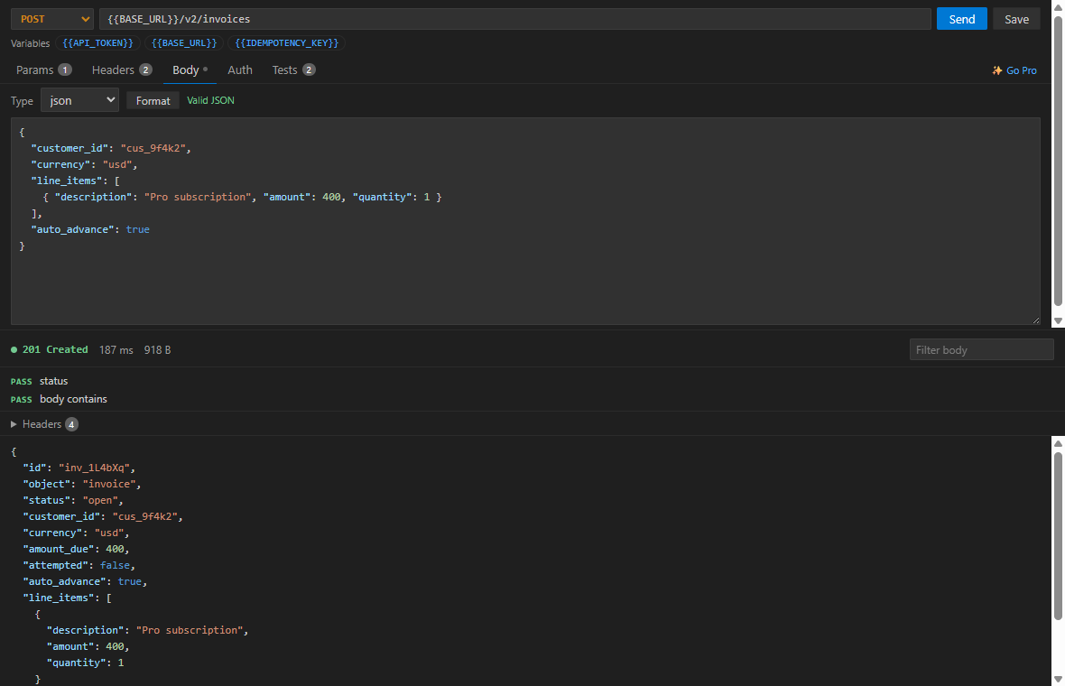Grab the body editor resize handle

[x=1036, y=320]
